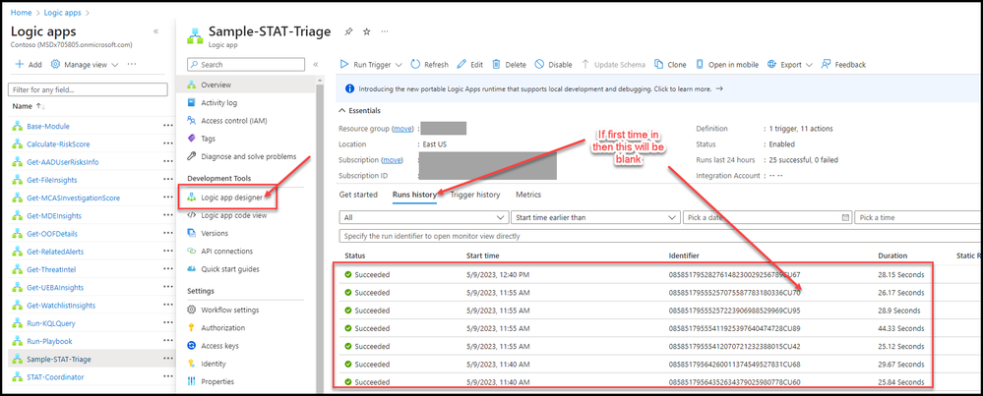This screenshot has height=396, width=983.
Task: Open Versions under Development Tools
Action: click(215, 233)
